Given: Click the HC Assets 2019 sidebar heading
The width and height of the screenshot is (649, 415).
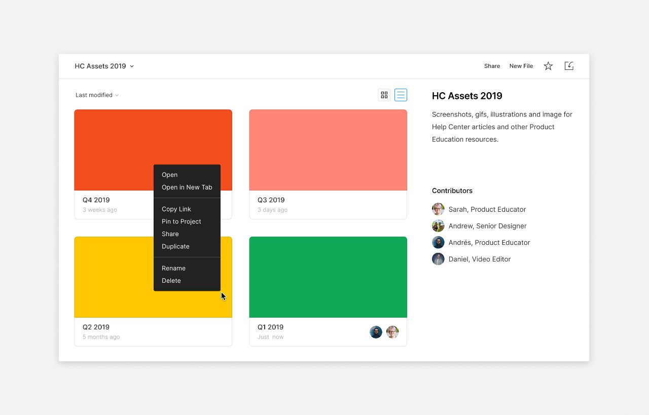Looking at the screenshot, I should click(x=467, y=96).
